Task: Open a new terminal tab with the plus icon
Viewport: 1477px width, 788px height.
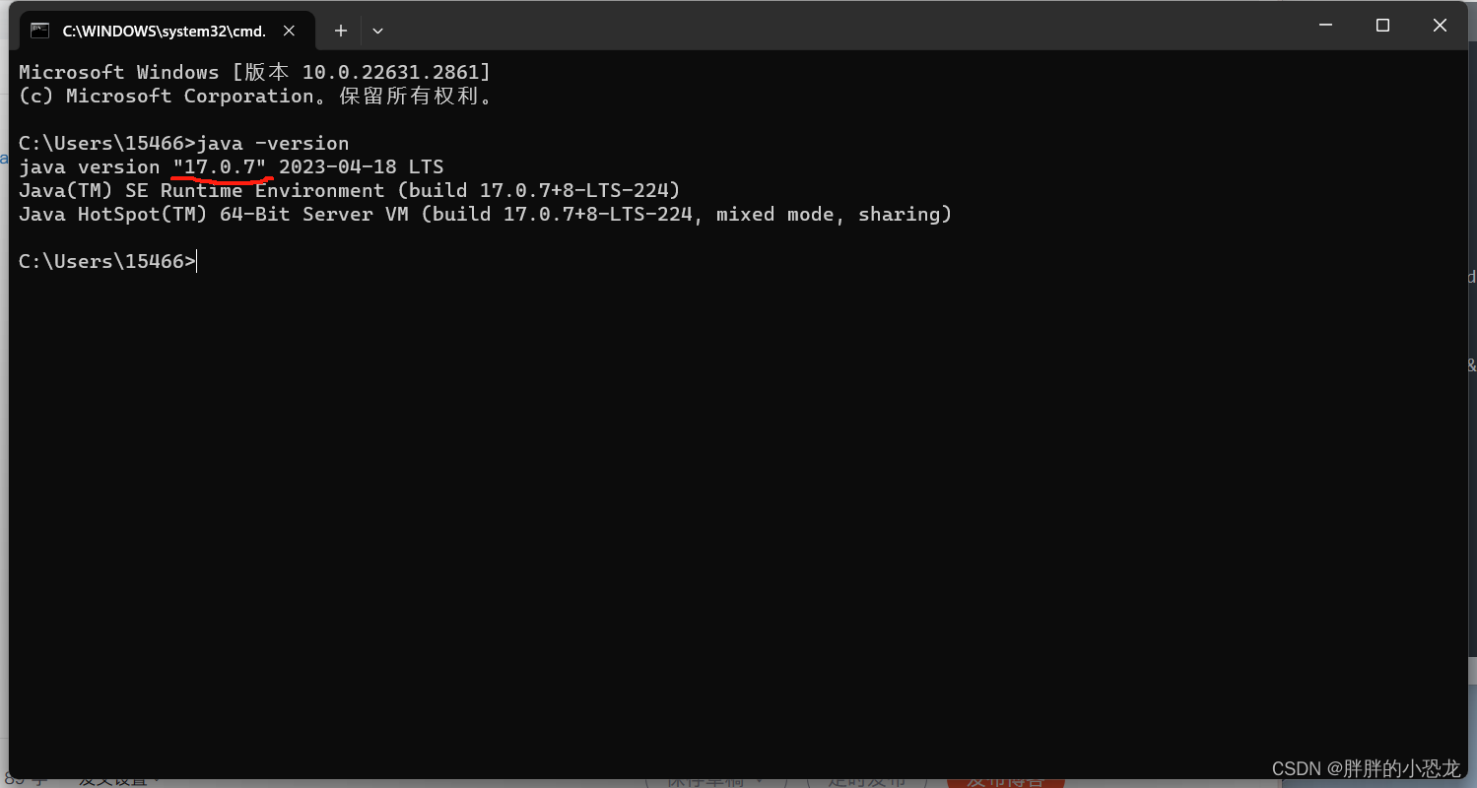Action: (x=340, y=31)
